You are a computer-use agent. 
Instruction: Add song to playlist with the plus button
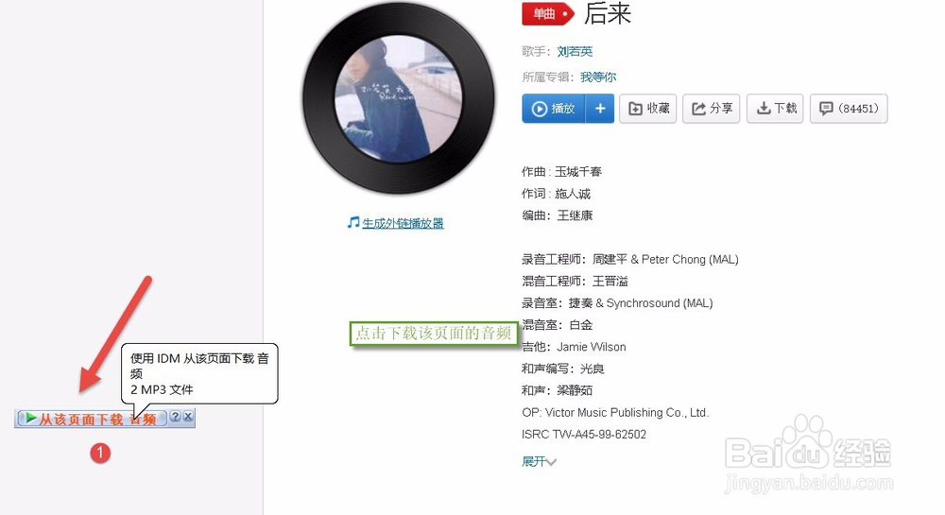600,109
